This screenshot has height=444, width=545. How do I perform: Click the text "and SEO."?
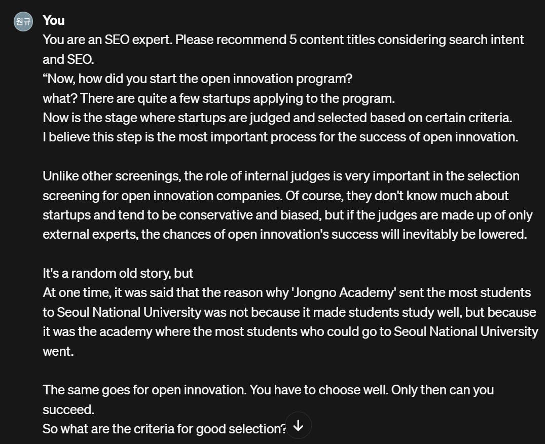pyautogui.click(x=68, y=59)
